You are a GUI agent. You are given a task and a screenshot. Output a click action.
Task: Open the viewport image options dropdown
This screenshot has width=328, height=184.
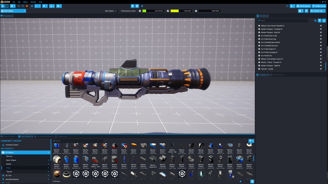pos(52,6)
